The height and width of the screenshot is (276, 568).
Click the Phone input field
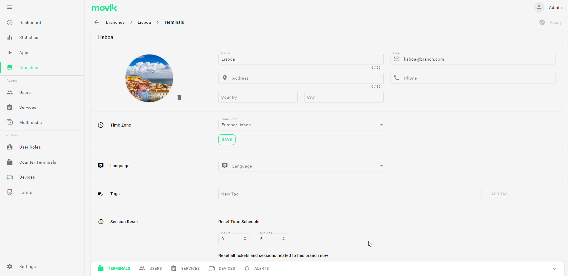[473, 78]
